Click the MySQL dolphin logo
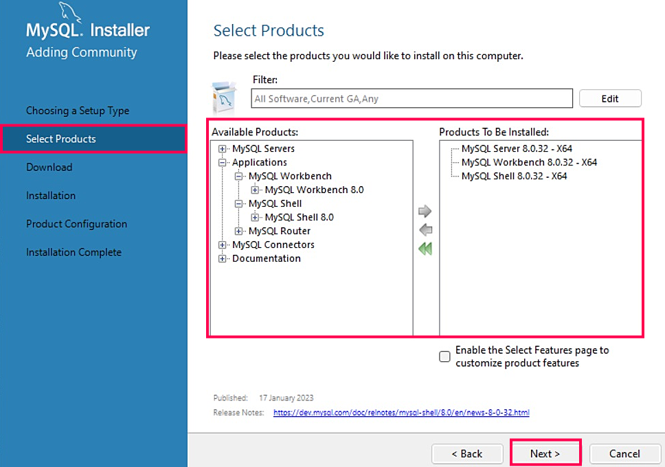This screenshot has width=665, height=467. pos(70,12)
